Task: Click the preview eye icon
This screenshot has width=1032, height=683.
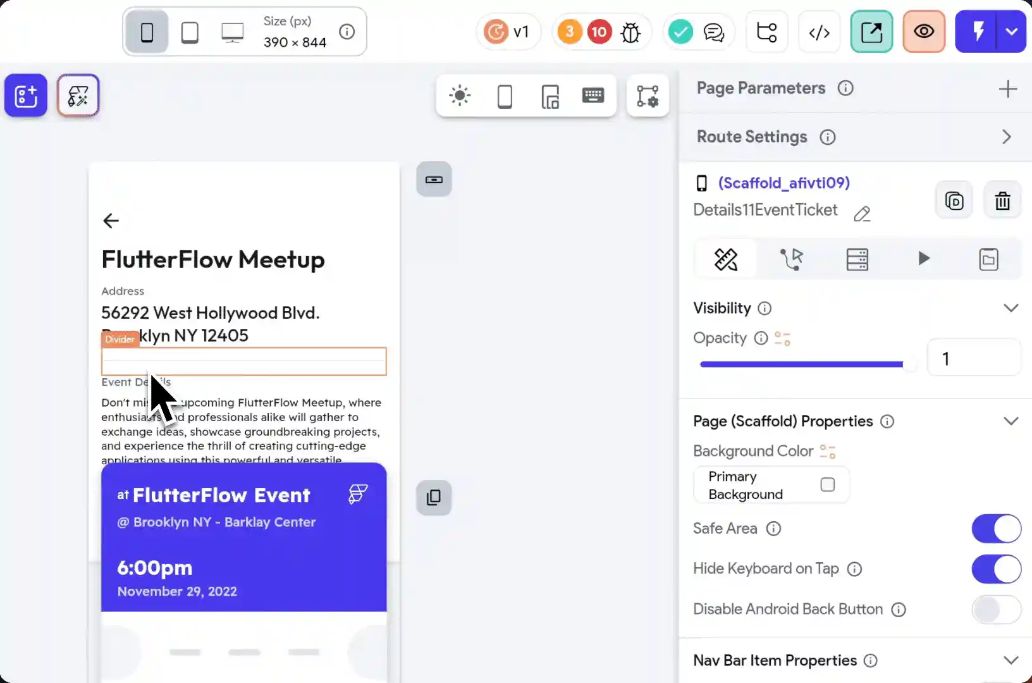Action: click(x=923, y=32)
